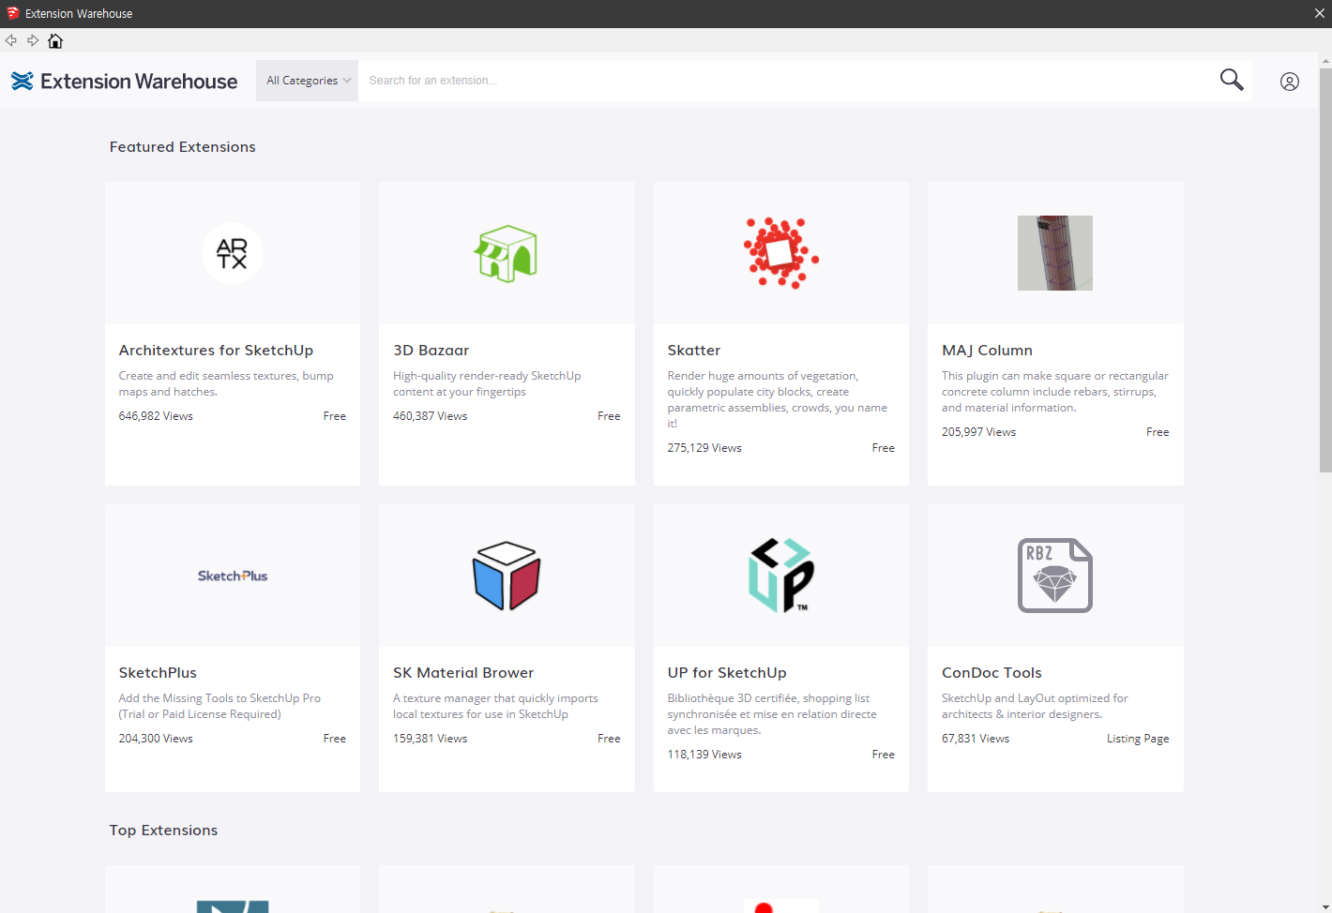Open the MAJ Column title link
This screenshot has width=1332, height=913.
point(987,351)
